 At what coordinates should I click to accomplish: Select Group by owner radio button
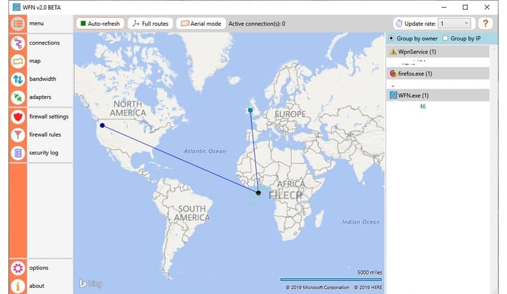[x=391, y=38]
